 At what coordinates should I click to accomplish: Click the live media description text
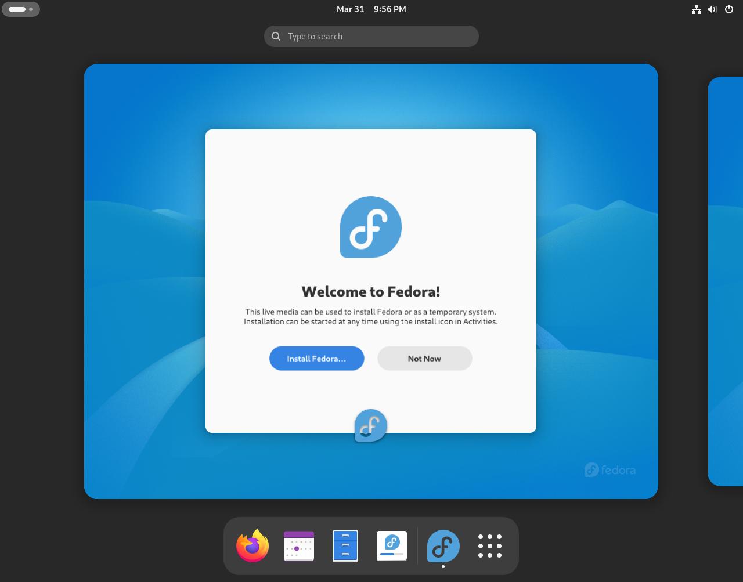click(371, 316)
